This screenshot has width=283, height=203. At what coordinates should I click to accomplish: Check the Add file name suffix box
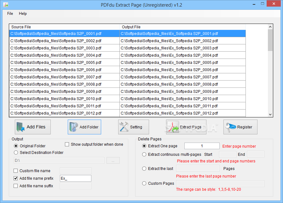[x=16, y=186]
